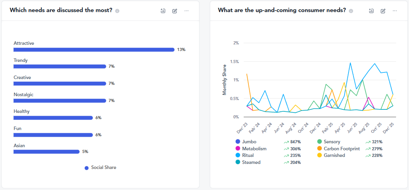Toggle the Metabolism series in the legend
The image size is (409, 190).
tap(254, 149)
